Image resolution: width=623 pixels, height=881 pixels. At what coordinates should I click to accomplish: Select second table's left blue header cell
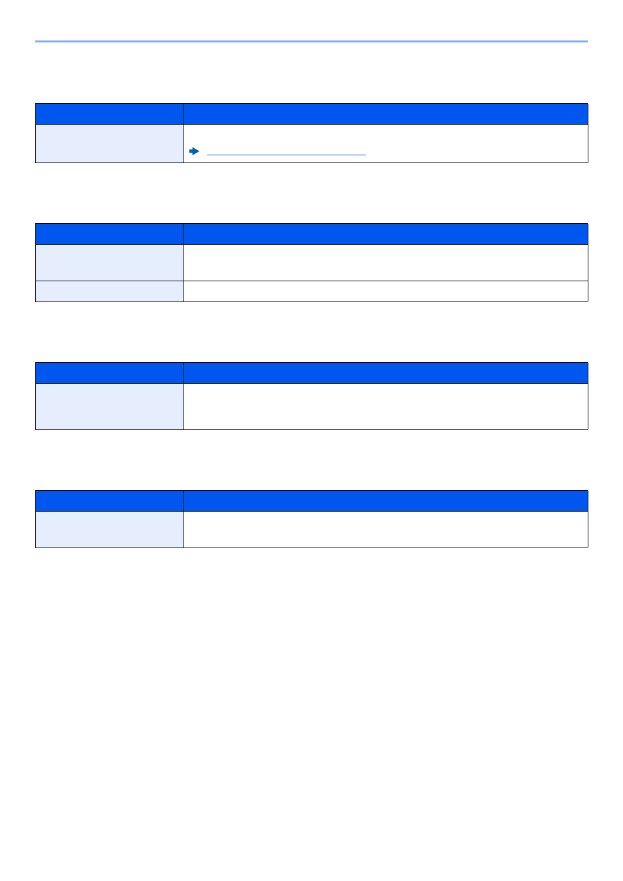click(x=110, y=234)
